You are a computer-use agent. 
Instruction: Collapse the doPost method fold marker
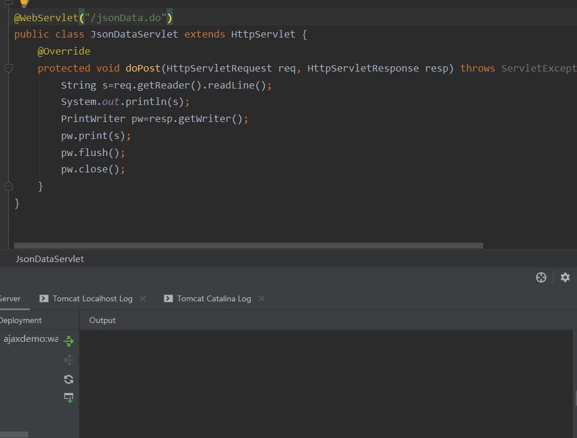tap(8, 69)
